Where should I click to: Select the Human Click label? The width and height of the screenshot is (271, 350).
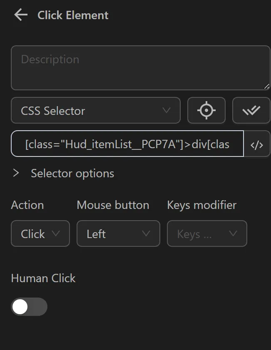tap(43, 278)
